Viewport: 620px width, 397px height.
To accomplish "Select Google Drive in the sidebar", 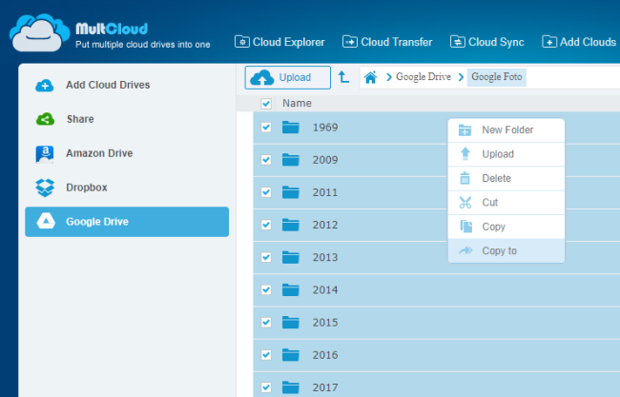I will click(x=127, y=222).
